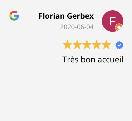
Task: Click the word Florian in reviewer name
Action: 52,16
